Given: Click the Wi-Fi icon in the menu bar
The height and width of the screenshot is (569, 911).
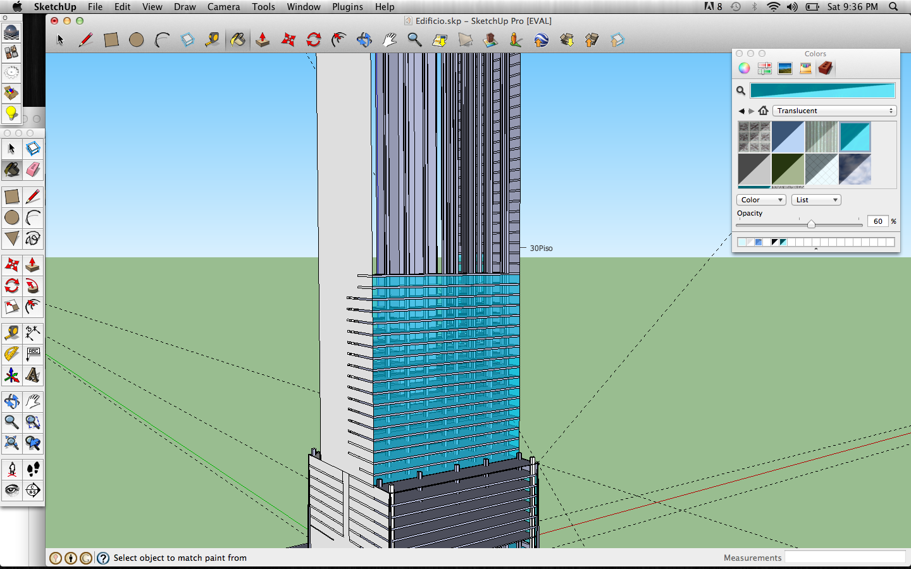Looking at the screenshot, I should [773, 7].
